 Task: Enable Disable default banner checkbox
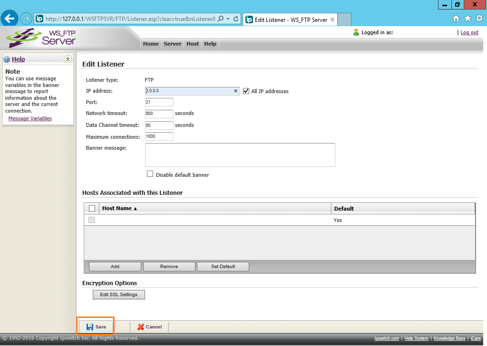tap(150, 174)
